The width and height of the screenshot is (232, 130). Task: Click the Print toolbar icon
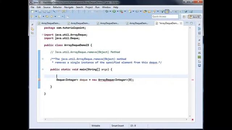(x=49, y=11)
